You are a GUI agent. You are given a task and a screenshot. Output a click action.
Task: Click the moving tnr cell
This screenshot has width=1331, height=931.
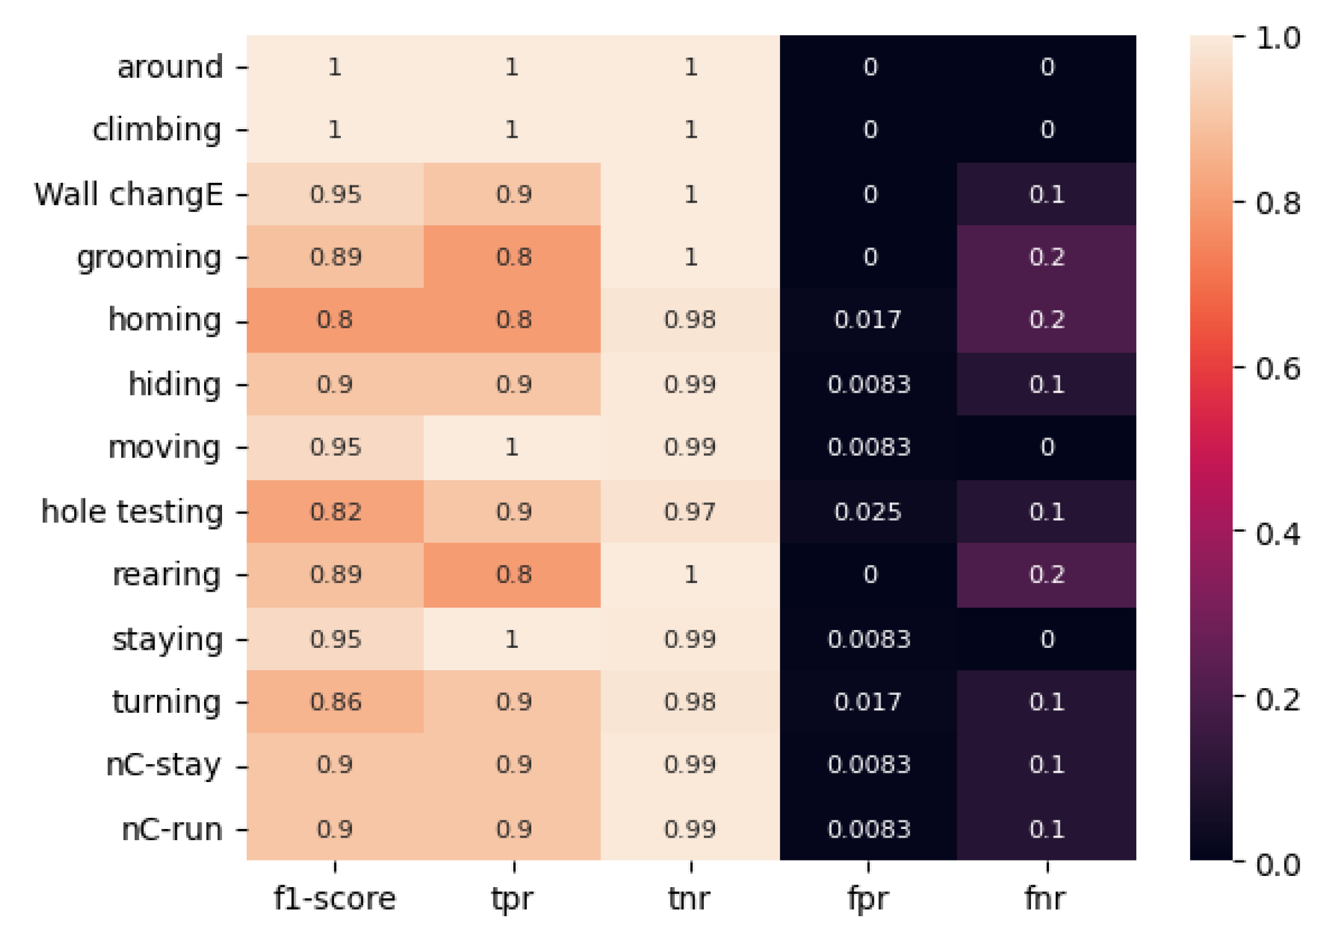(690, 446)
